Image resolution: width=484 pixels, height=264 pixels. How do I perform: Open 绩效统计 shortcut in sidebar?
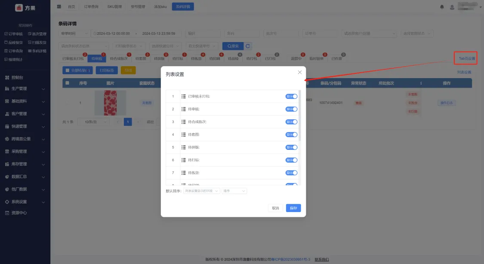[14, 60]
